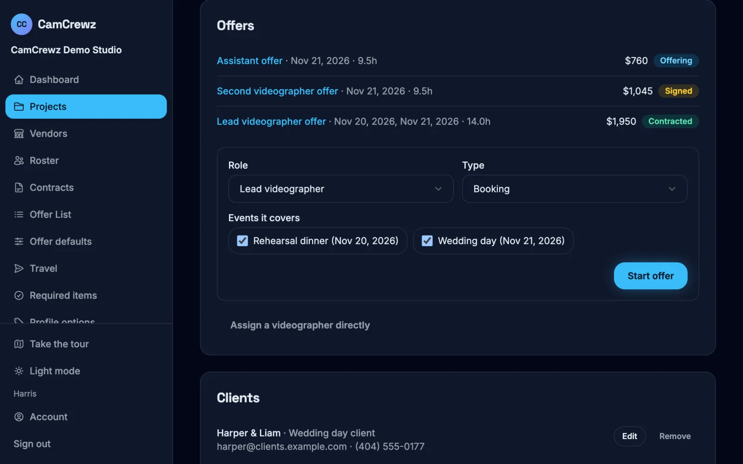Click the $760 offer amount
The height and width of the screenshot is (464, 743).
[x=636, y=61]
